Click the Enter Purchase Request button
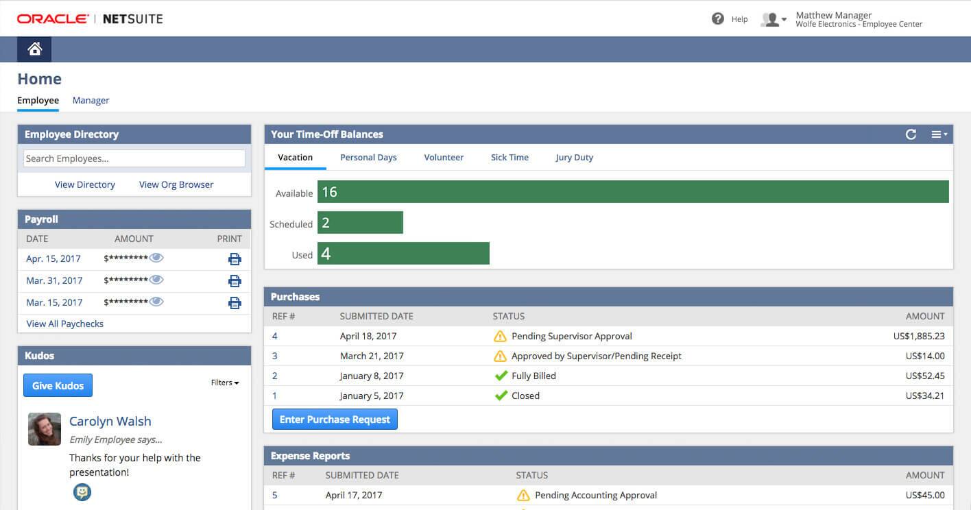The width and height of the screenshot is (971, 510). (x=335, y=420)
